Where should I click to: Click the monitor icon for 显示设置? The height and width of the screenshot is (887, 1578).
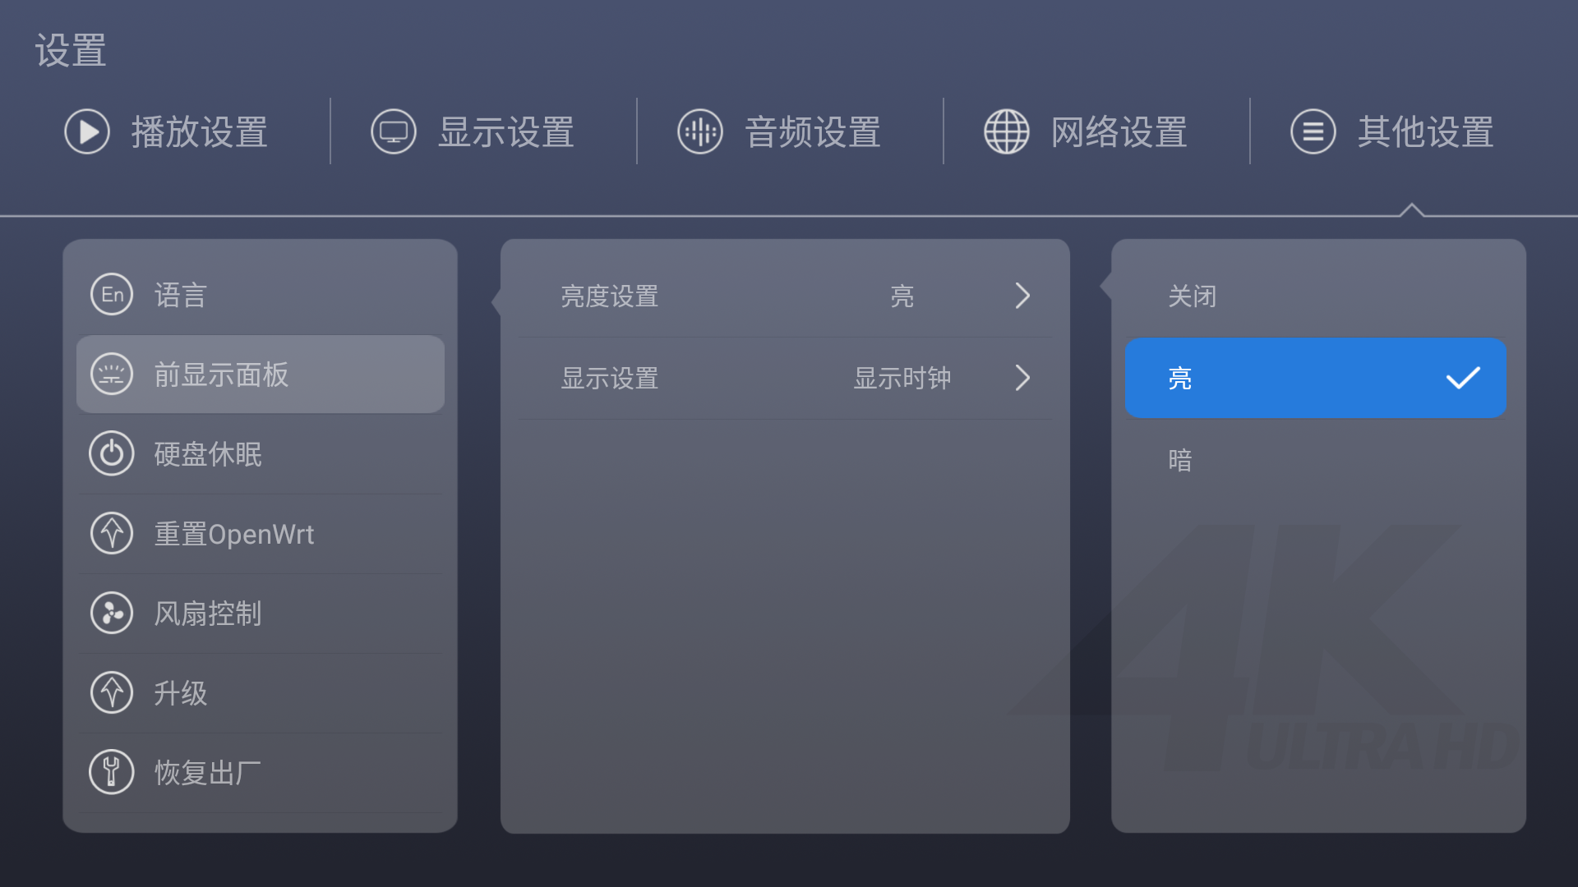click(x=394, y=131)
